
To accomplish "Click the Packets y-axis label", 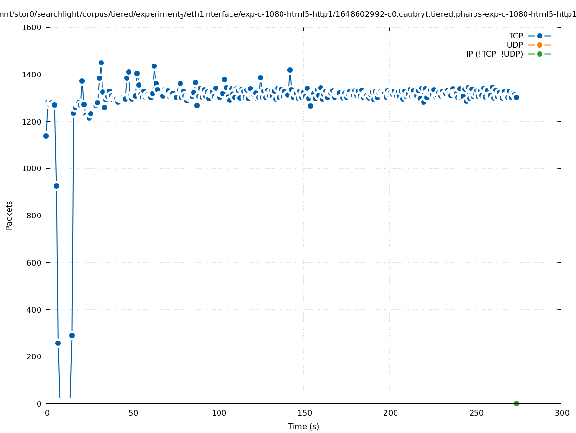I will click(x=9, y=215).
